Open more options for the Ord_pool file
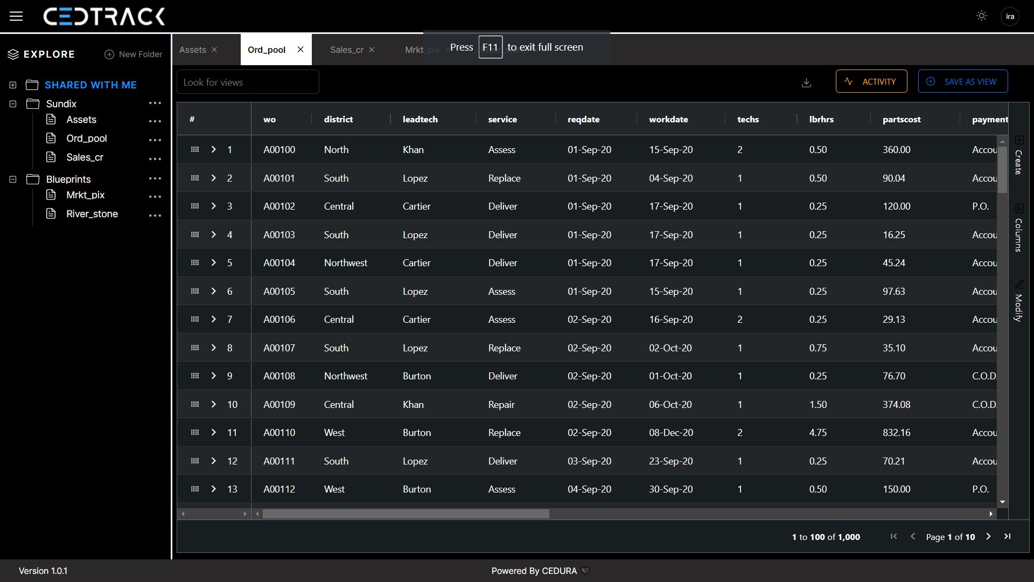This screenshot has width=1034, height=582. point(155,140)
